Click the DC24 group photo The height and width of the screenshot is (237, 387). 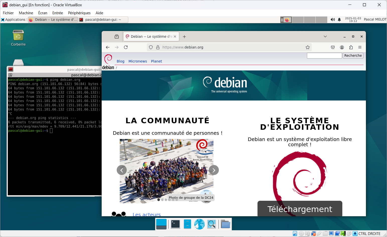pyautogui.click(x=167, y=171)
